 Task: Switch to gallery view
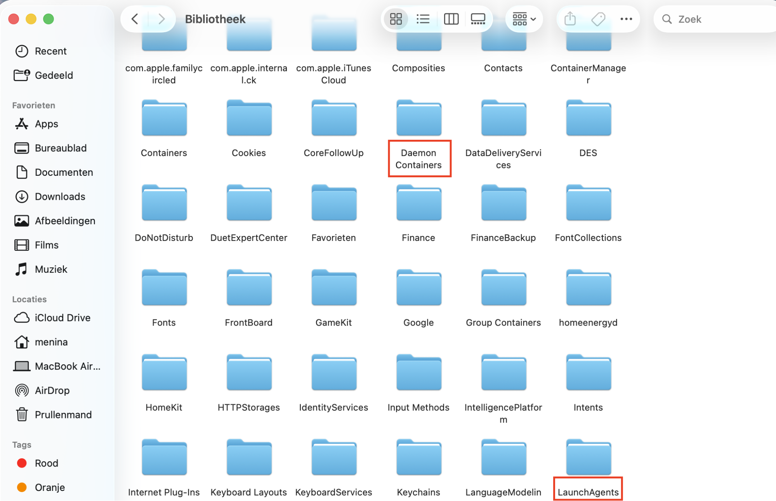pos(478,19)
